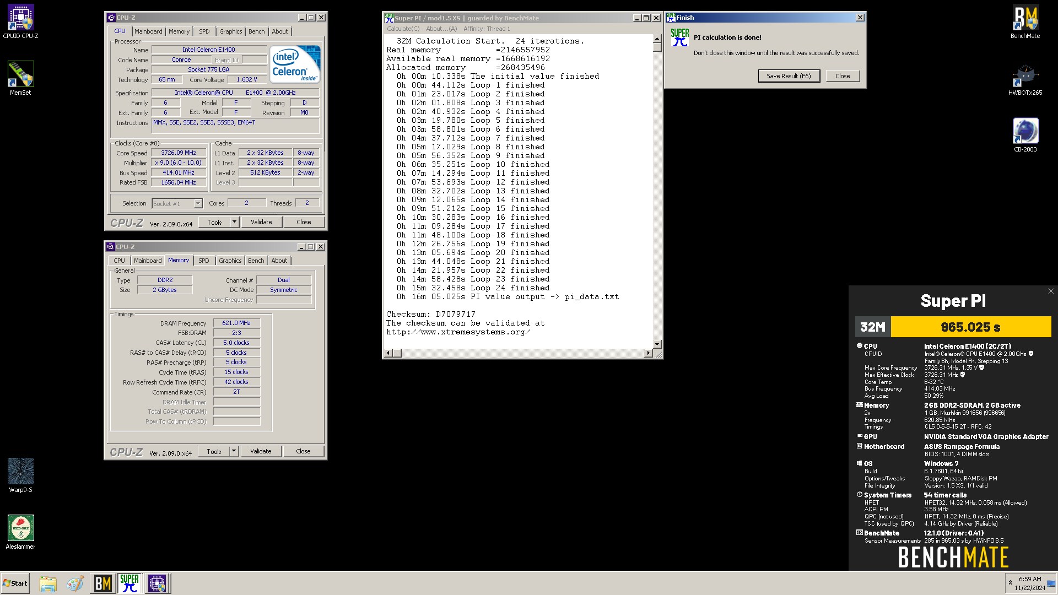
Task: Open About menu in Super PI
Action: 441,29
